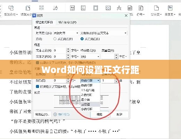Viewport: 181px width, 139px height.
Task: Click the 段后 spacing value field
Action: pyautogui.click(x=60, y=81)
